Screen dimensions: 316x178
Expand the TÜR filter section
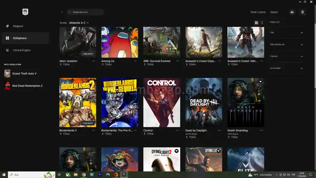pos(286,33)
